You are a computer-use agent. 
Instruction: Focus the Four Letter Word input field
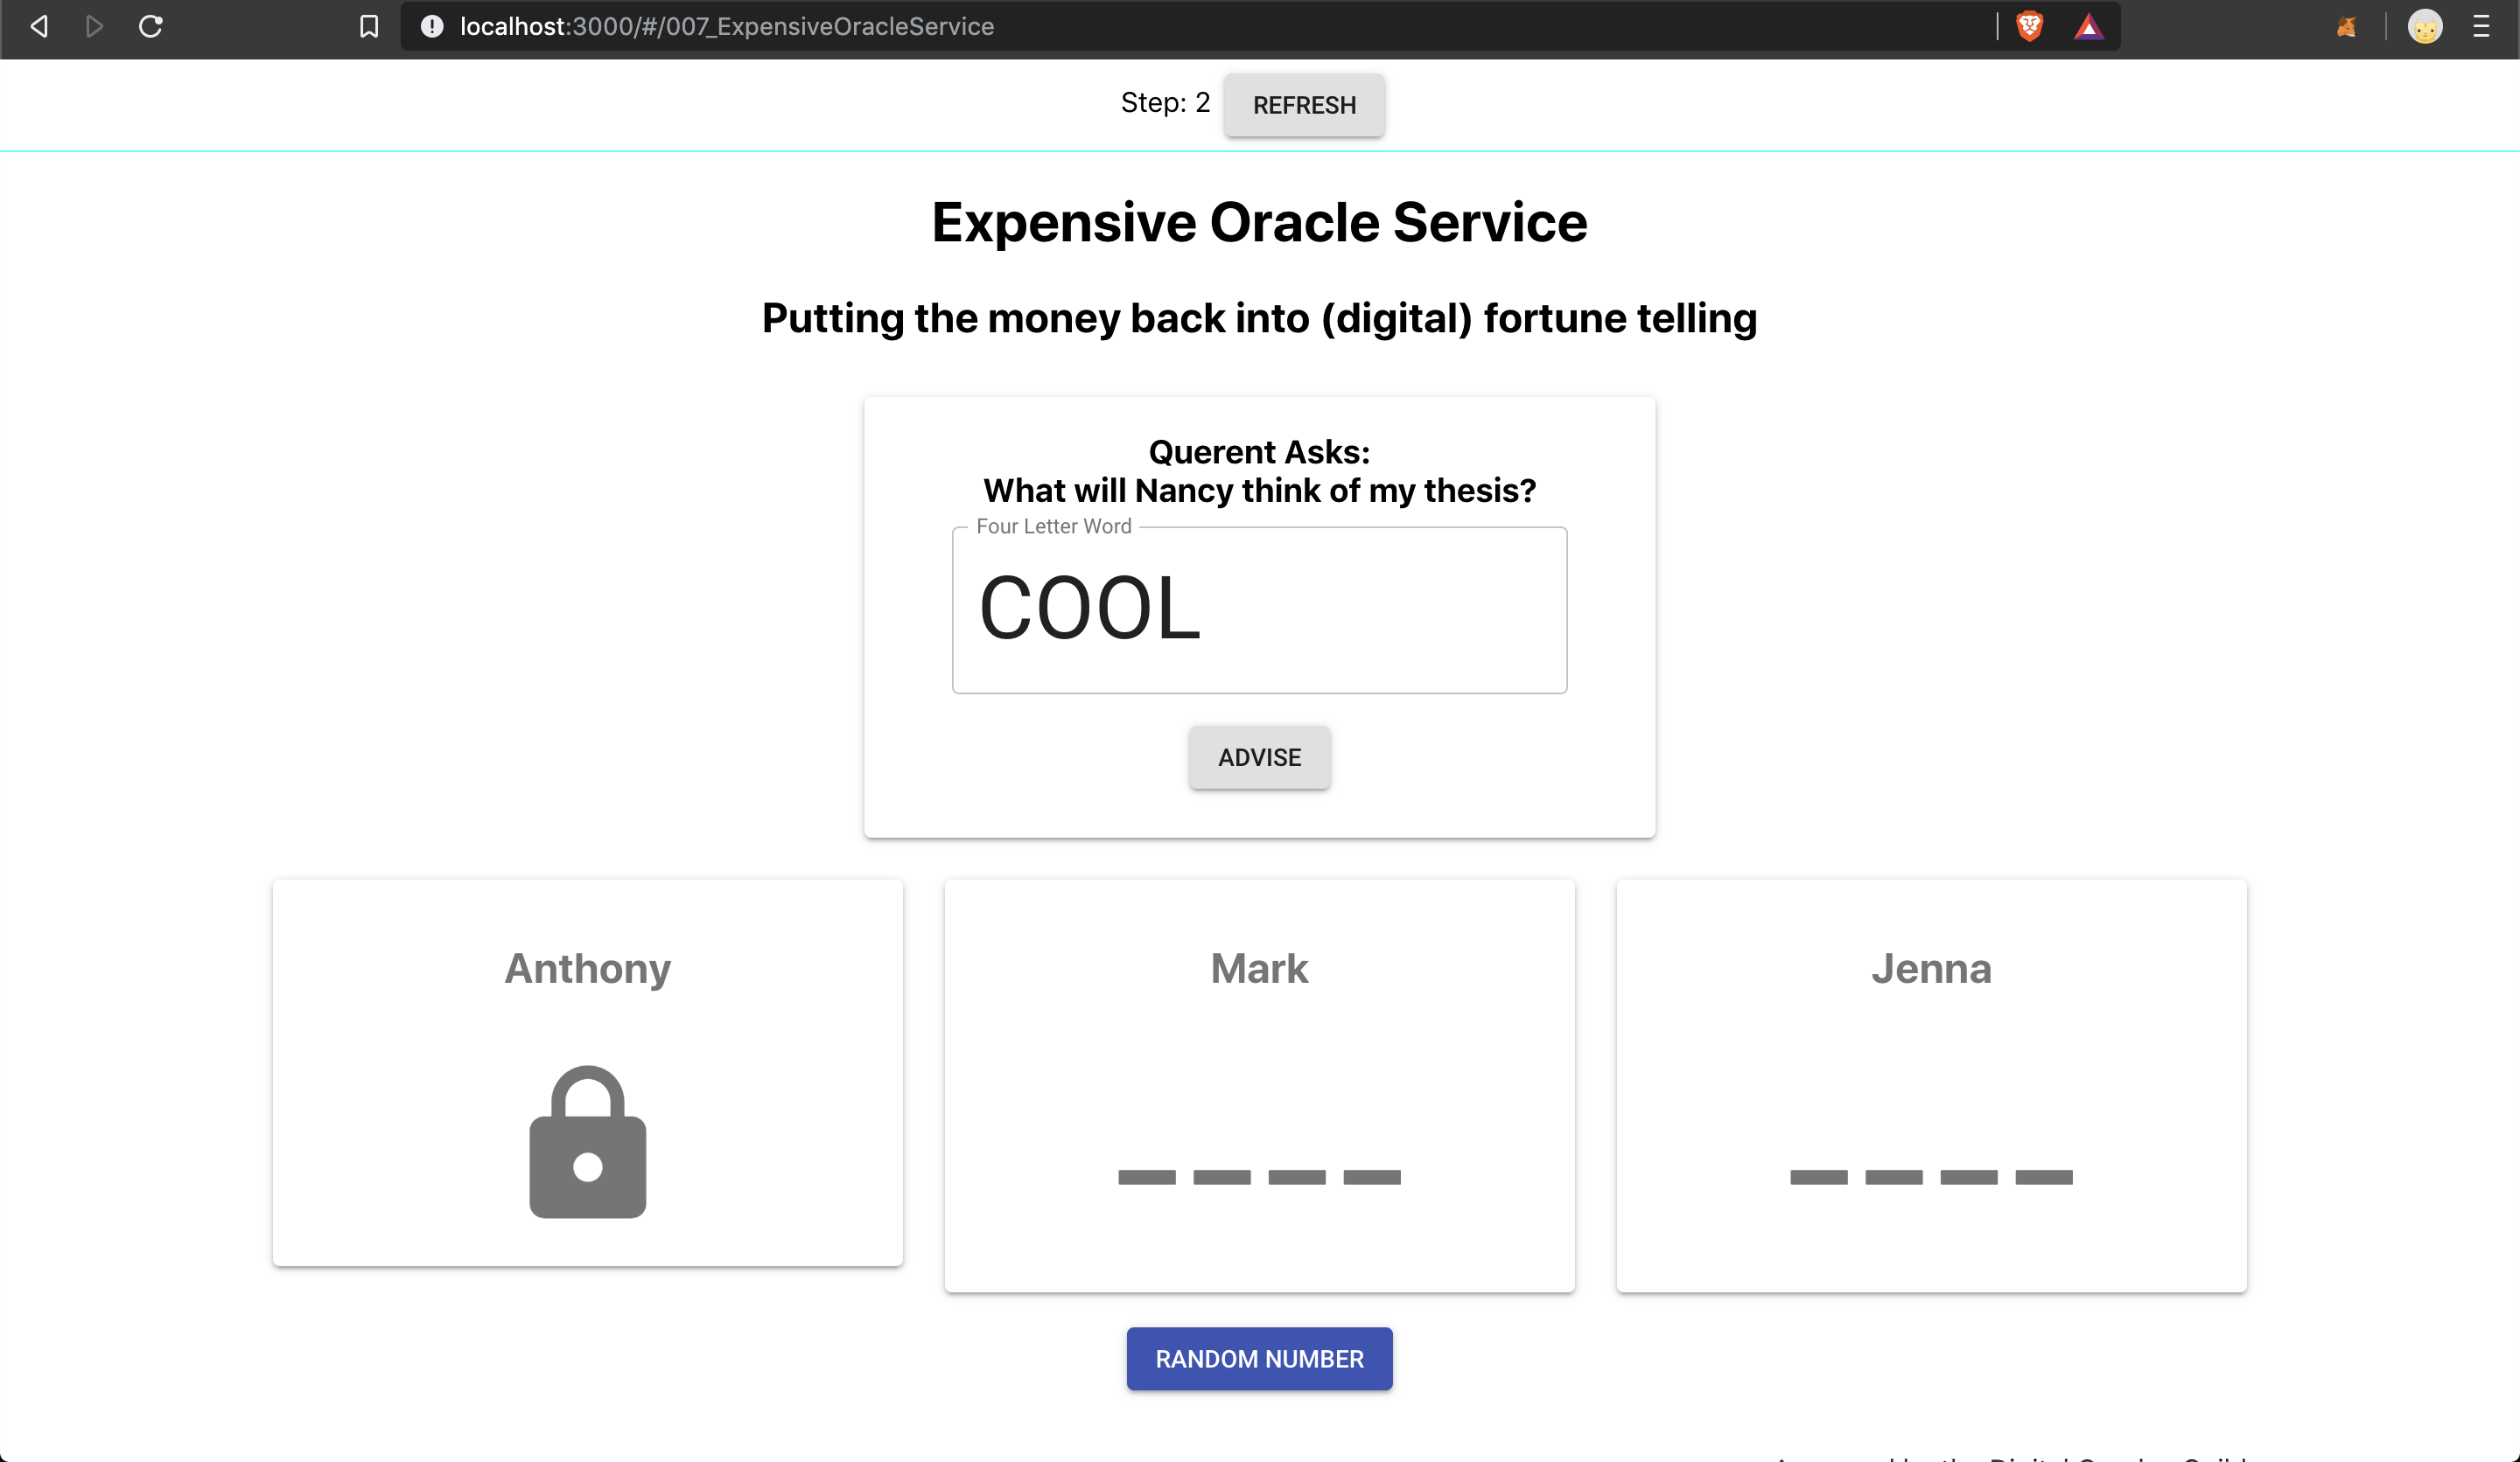click(x=1259, y=609)
